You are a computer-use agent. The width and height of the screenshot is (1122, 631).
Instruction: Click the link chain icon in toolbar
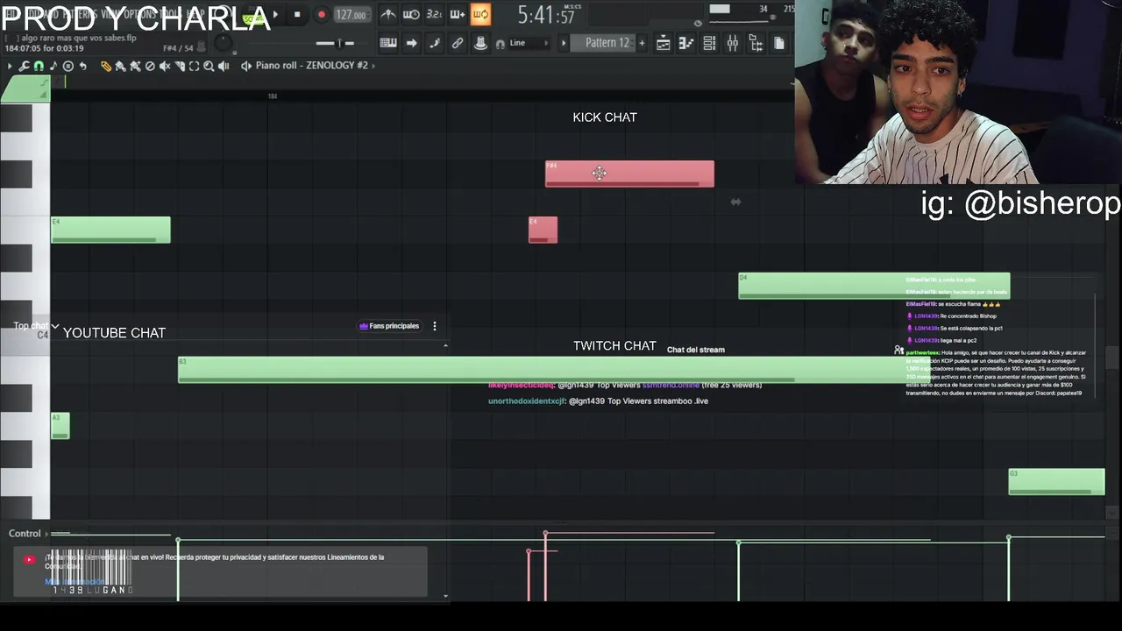458,43
